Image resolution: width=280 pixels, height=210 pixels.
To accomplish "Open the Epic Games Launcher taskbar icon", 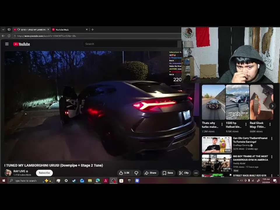I will [x=129, y=181].
